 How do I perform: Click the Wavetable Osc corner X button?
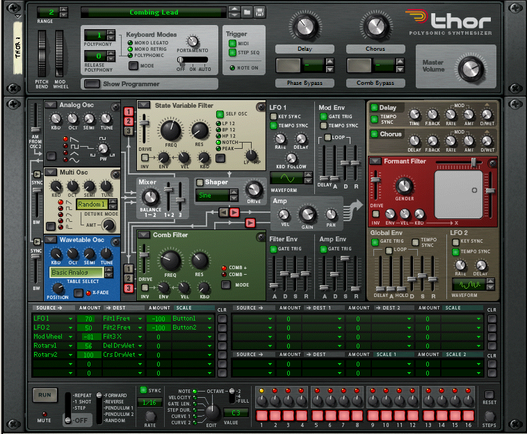click(115, 242)
